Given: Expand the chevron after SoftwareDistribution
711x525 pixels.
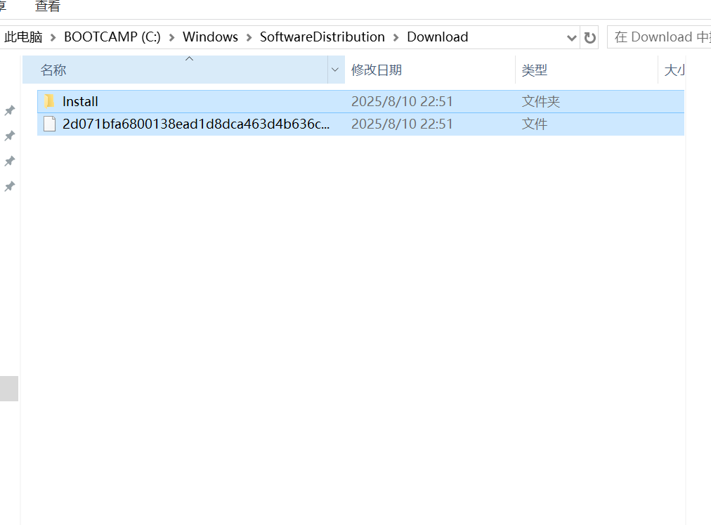Looking at the screenshot, I should 396,38.
